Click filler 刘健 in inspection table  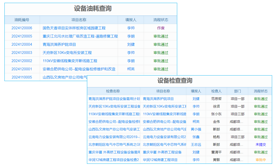tap(196, 98)
